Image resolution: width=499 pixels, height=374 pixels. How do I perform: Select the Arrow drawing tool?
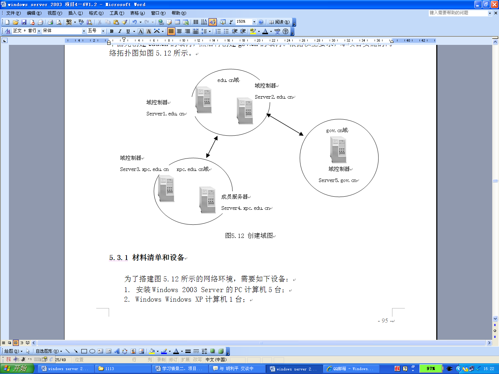76,351
